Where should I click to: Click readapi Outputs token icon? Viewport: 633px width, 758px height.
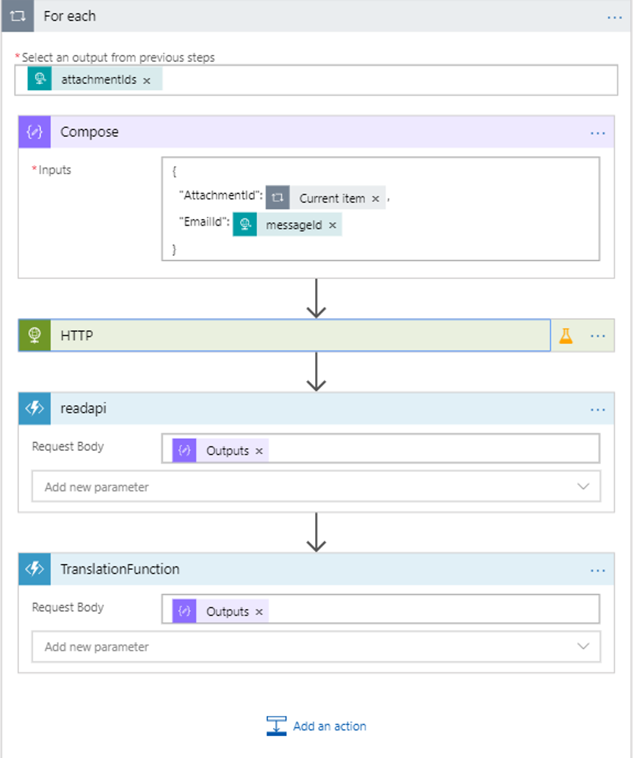click(x=184, y=450)
